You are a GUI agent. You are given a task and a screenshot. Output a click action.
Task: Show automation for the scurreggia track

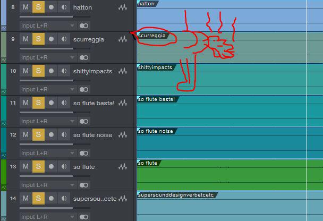pos(4,60)
